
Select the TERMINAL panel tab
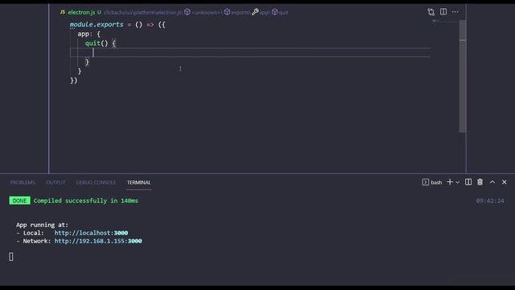point(139,183)
